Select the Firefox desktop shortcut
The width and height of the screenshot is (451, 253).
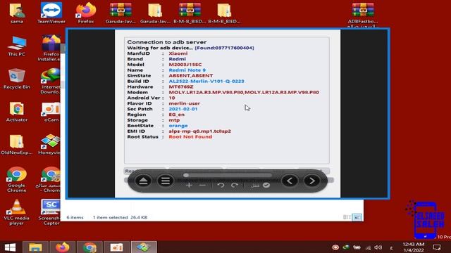86,13
